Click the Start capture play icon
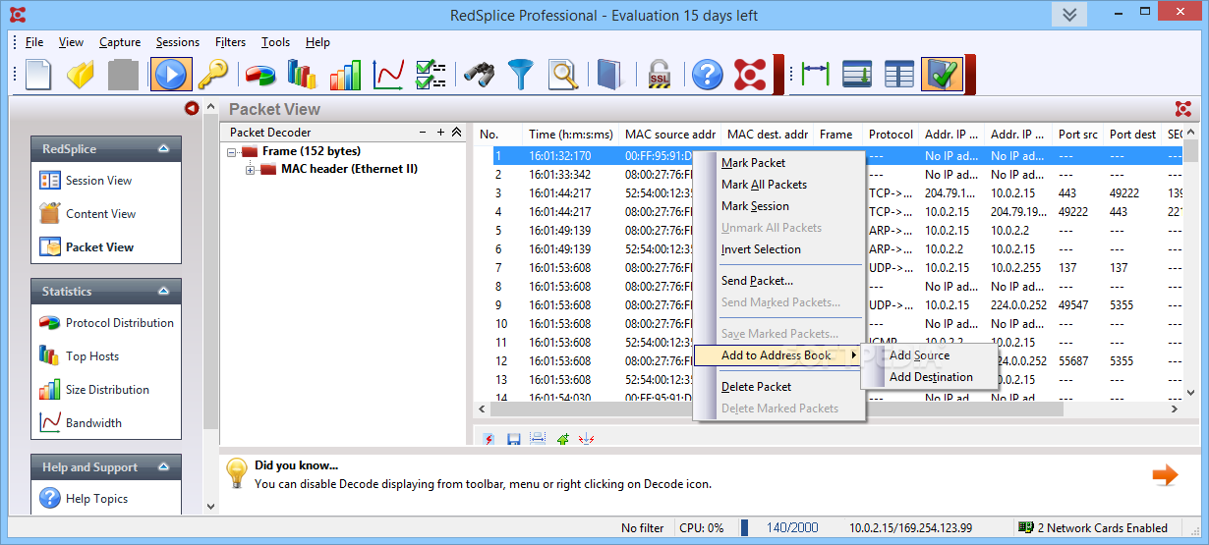Screen dimensions: 1209x545 (x=171, y=75)
